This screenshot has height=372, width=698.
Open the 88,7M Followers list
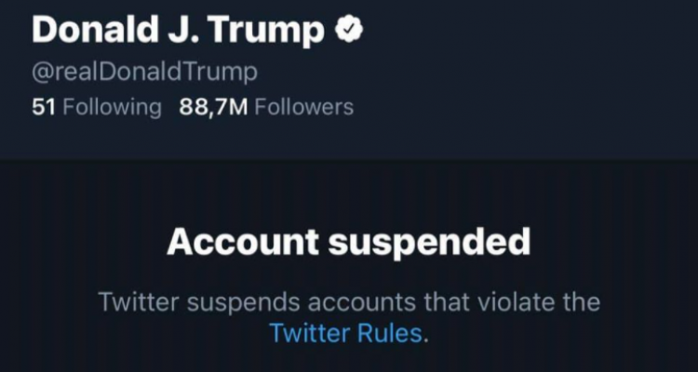coord(266,107)
